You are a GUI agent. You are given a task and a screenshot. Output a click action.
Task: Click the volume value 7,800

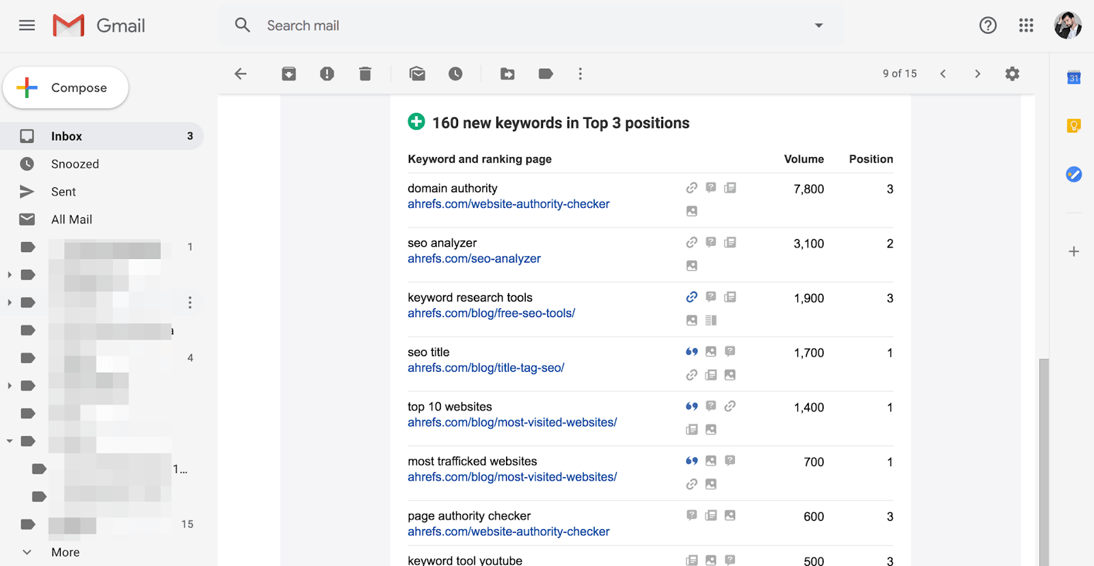[809, 189]
